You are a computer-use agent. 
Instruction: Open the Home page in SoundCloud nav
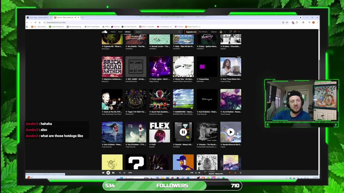(113, 32)
